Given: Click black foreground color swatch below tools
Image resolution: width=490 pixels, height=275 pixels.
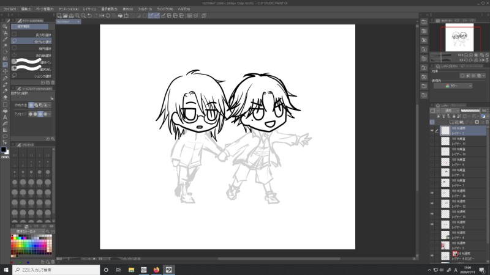Looking at the screenshot, I should coord(4,150).
